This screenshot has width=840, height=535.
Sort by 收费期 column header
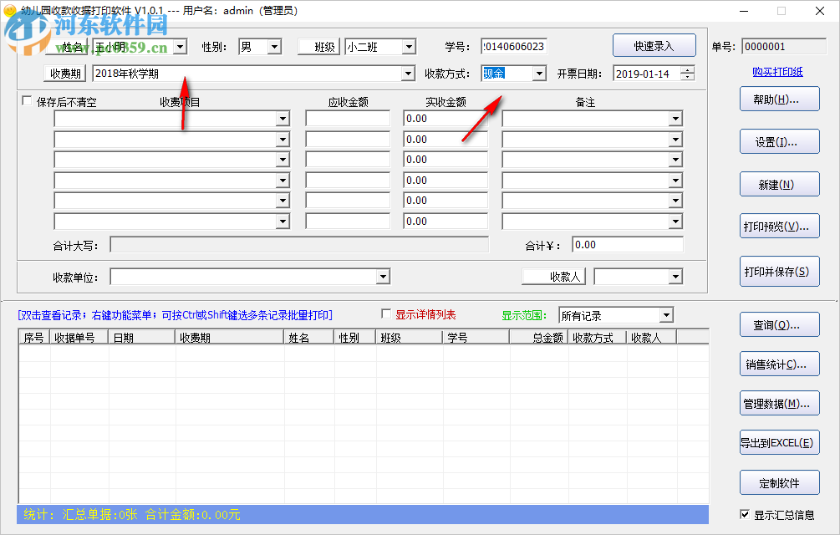(229, 338)
